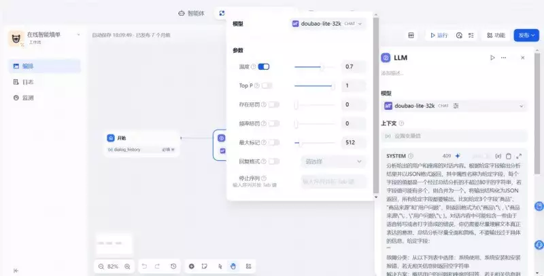The height and width of the screenshot is (276, 544).
Task: Copy the SYSTEM prompt text
Action: (509, 157)
